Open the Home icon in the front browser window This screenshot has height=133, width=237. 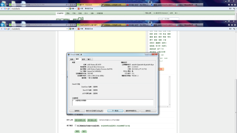coord(229,25)
